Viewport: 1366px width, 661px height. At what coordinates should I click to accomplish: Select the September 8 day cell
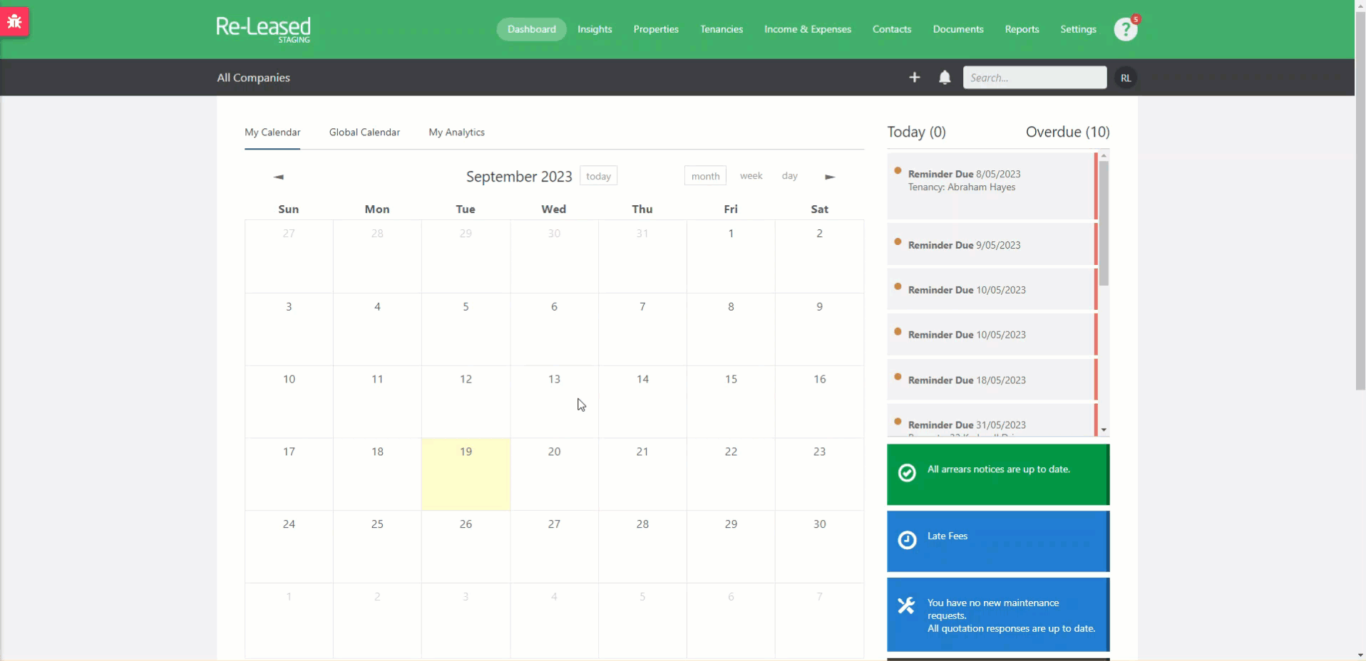click(x=731, y=329)
